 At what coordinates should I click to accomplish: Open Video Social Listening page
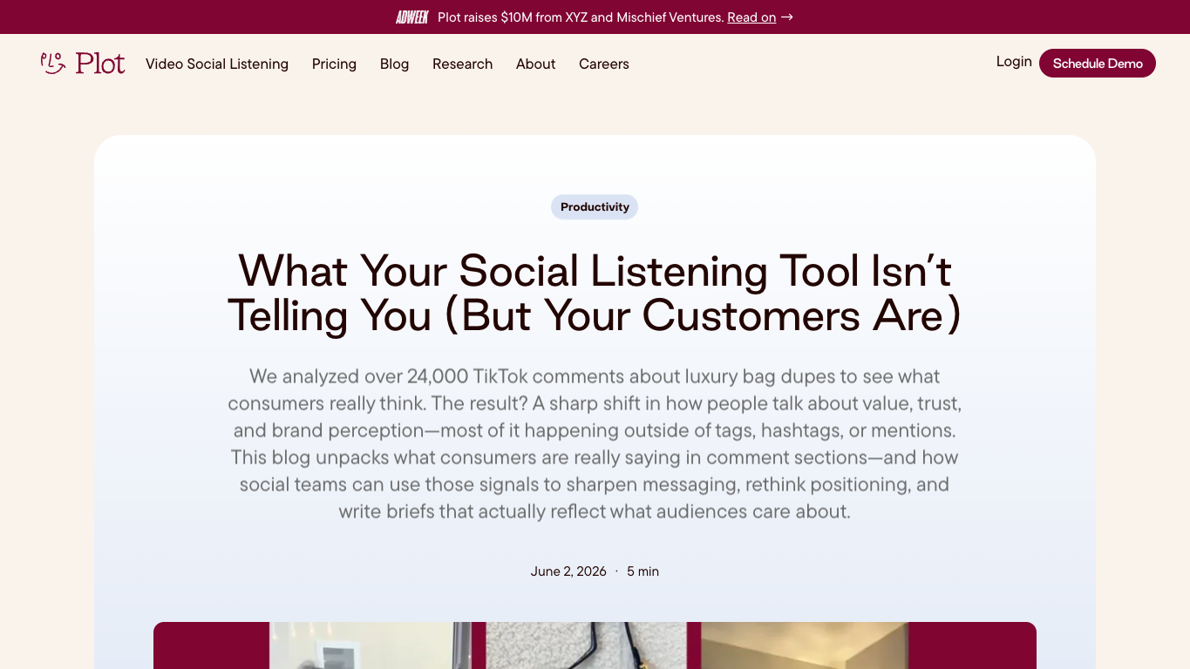point(217,64)
